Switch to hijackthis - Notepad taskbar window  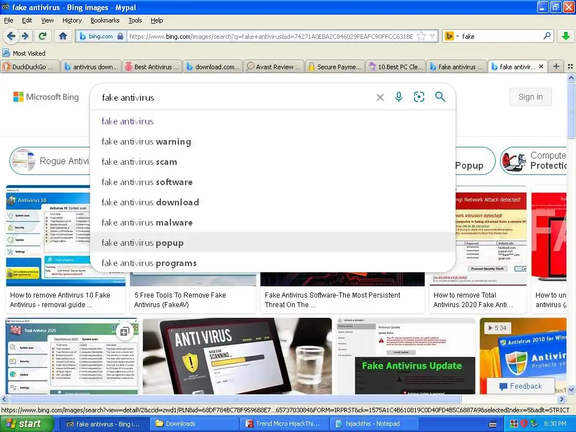pos(374,424)
